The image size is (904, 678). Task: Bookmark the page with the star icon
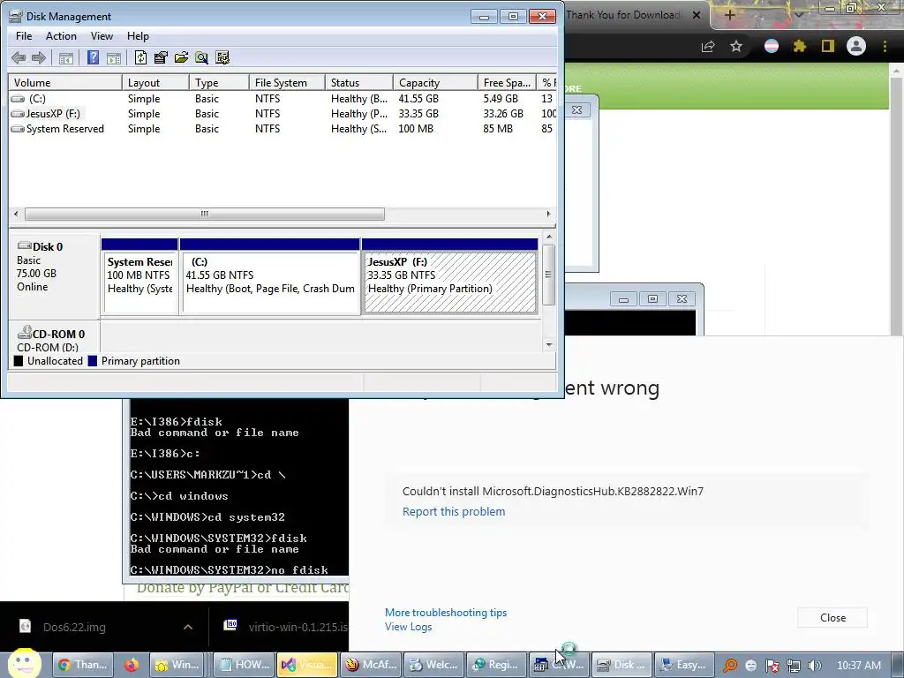(736, 46)
